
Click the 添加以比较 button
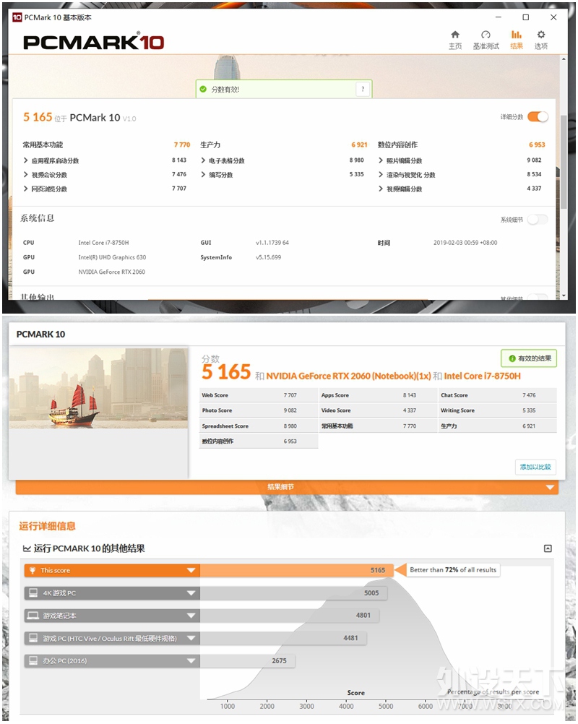pyautogui.click(x=535, y=467)
